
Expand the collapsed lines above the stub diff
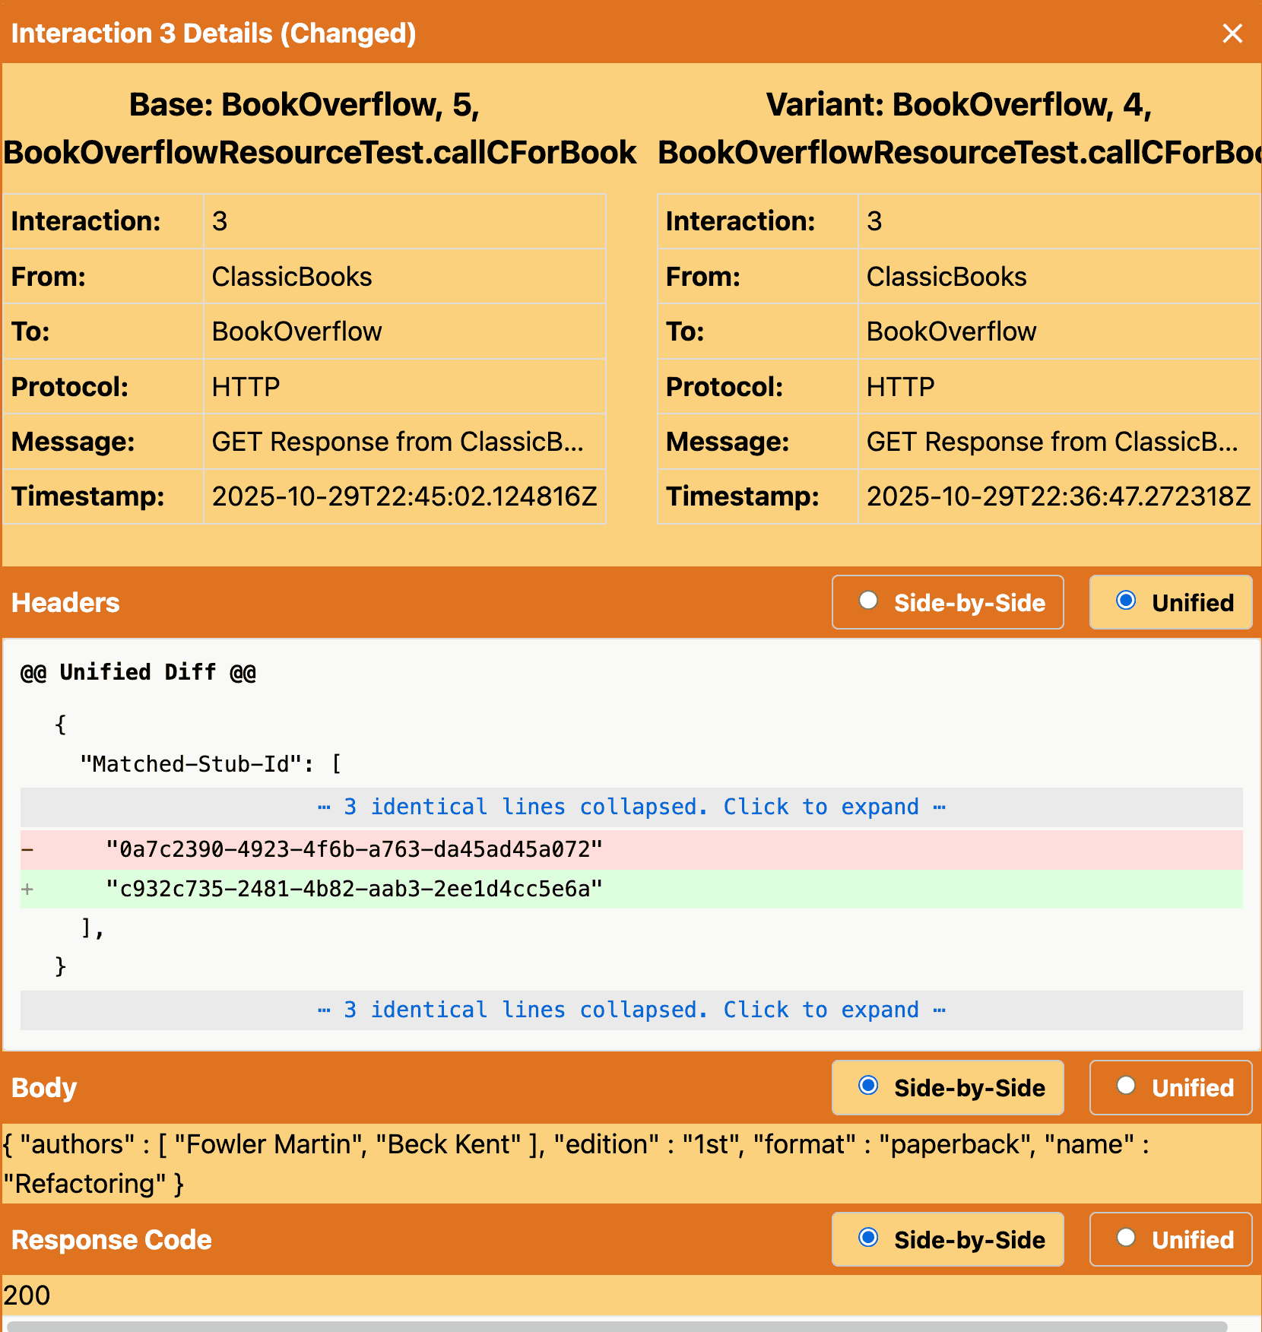point(631,806)
